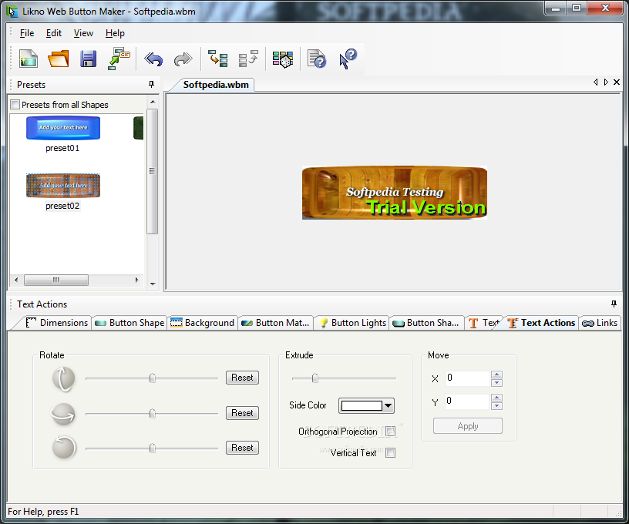Click the New project toolbar icon

pyautogui.click(x=28, y=59)
